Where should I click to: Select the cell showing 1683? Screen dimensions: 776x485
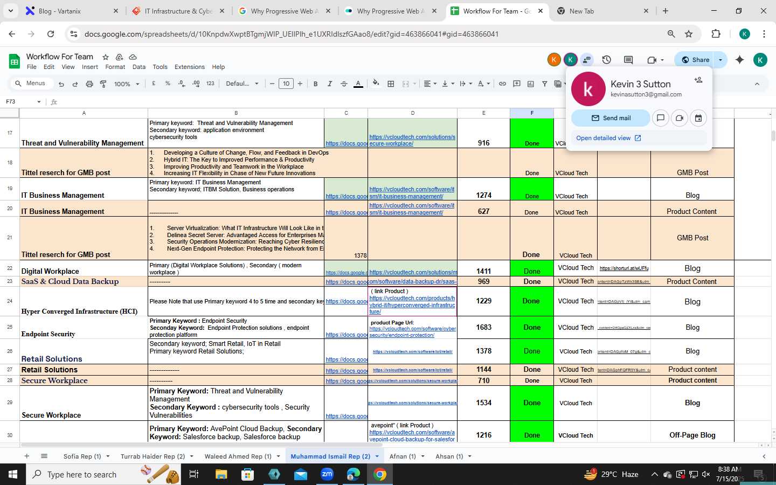pyautogui.click(x=483, y=327)
